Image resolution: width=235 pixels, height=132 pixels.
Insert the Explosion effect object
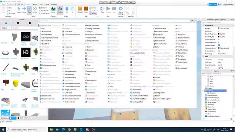tap(90, 50)
